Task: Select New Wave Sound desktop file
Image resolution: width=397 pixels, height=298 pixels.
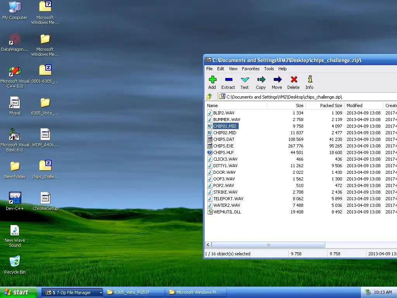Action: coord(15,236)
